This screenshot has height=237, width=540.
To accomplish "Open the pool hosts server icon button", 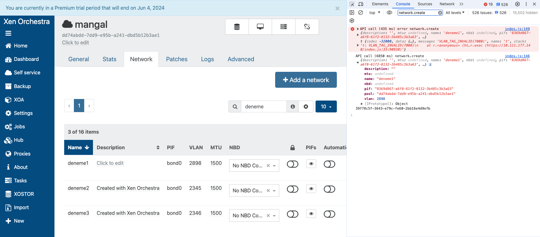I will (x=284, y=27).
